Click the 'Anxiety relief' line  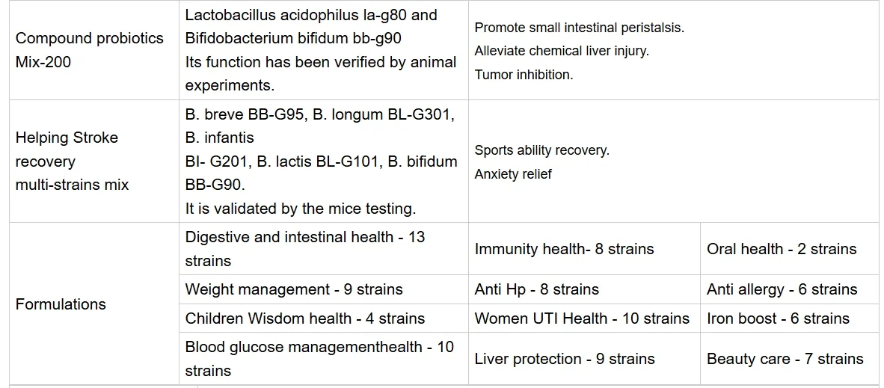click(513, 174)
